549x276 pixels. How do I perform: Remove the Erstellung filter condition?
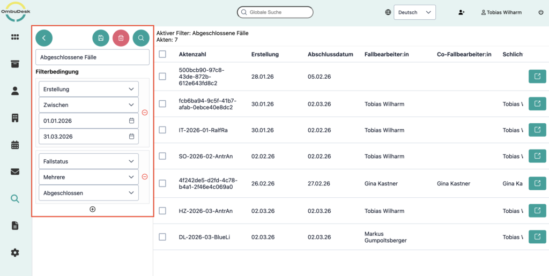(x=145, y=113)
